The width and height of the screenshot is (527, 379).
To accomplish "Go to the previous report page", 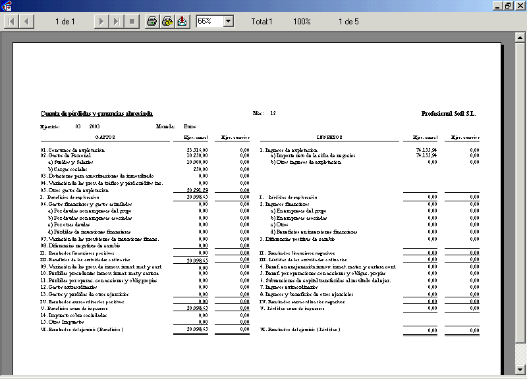I will (27, 22).
